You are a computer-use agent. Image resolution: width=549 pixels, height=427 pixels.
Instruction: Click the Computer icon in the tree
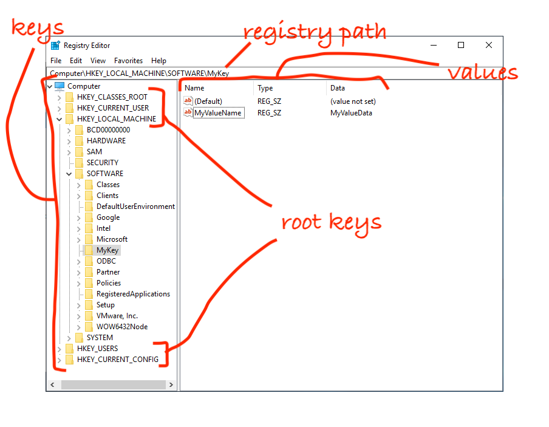60,86
